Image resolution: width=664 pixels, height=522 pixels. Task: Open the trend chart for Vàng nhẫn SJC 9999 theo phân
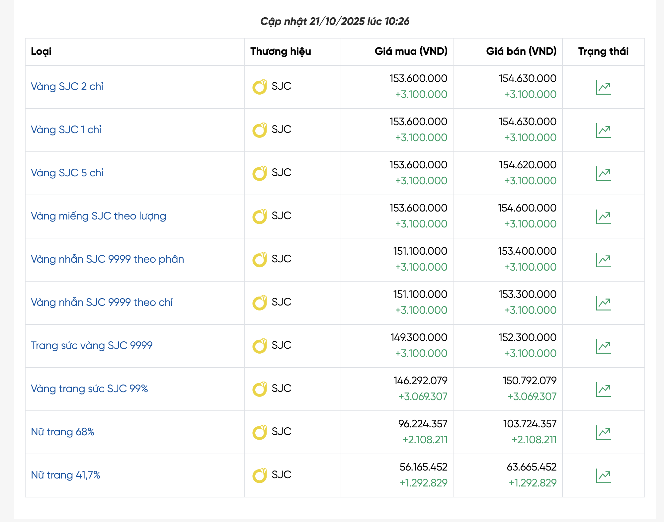point(603,260)
